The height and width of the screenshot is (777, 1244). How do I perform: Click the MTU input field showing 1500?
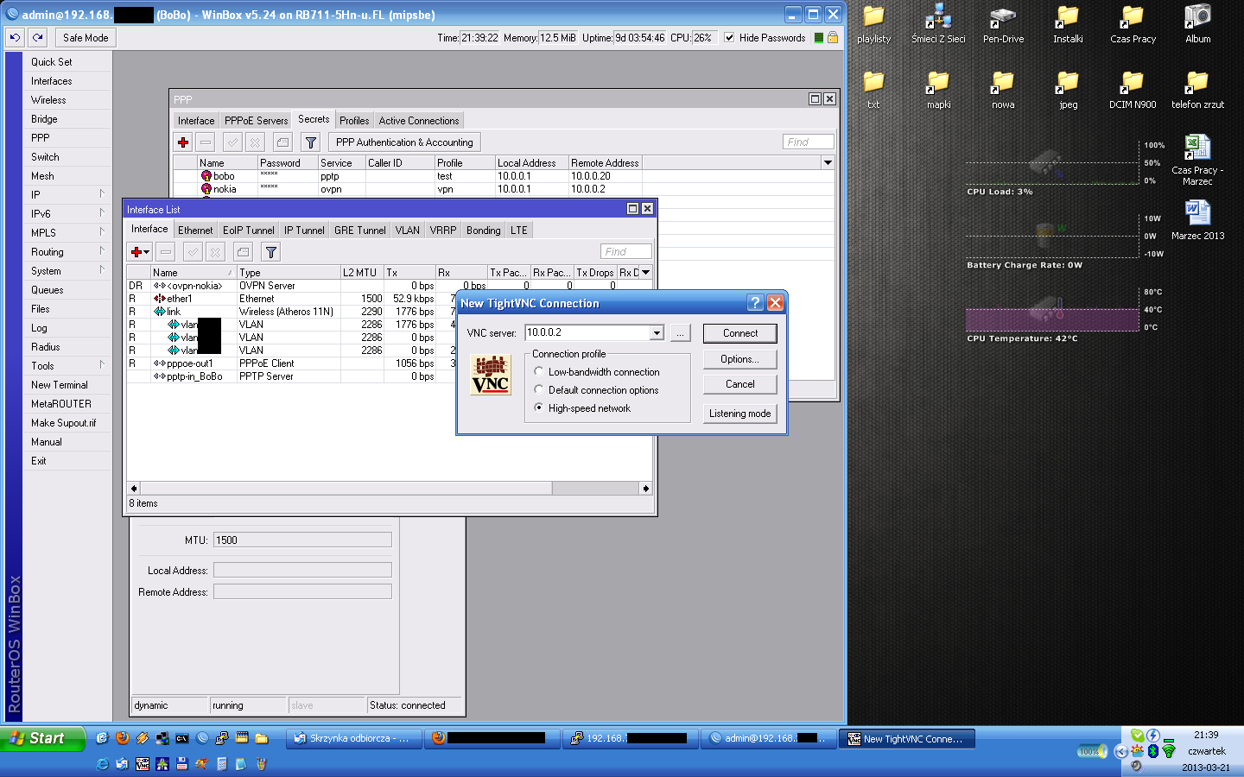pos(302,540)
